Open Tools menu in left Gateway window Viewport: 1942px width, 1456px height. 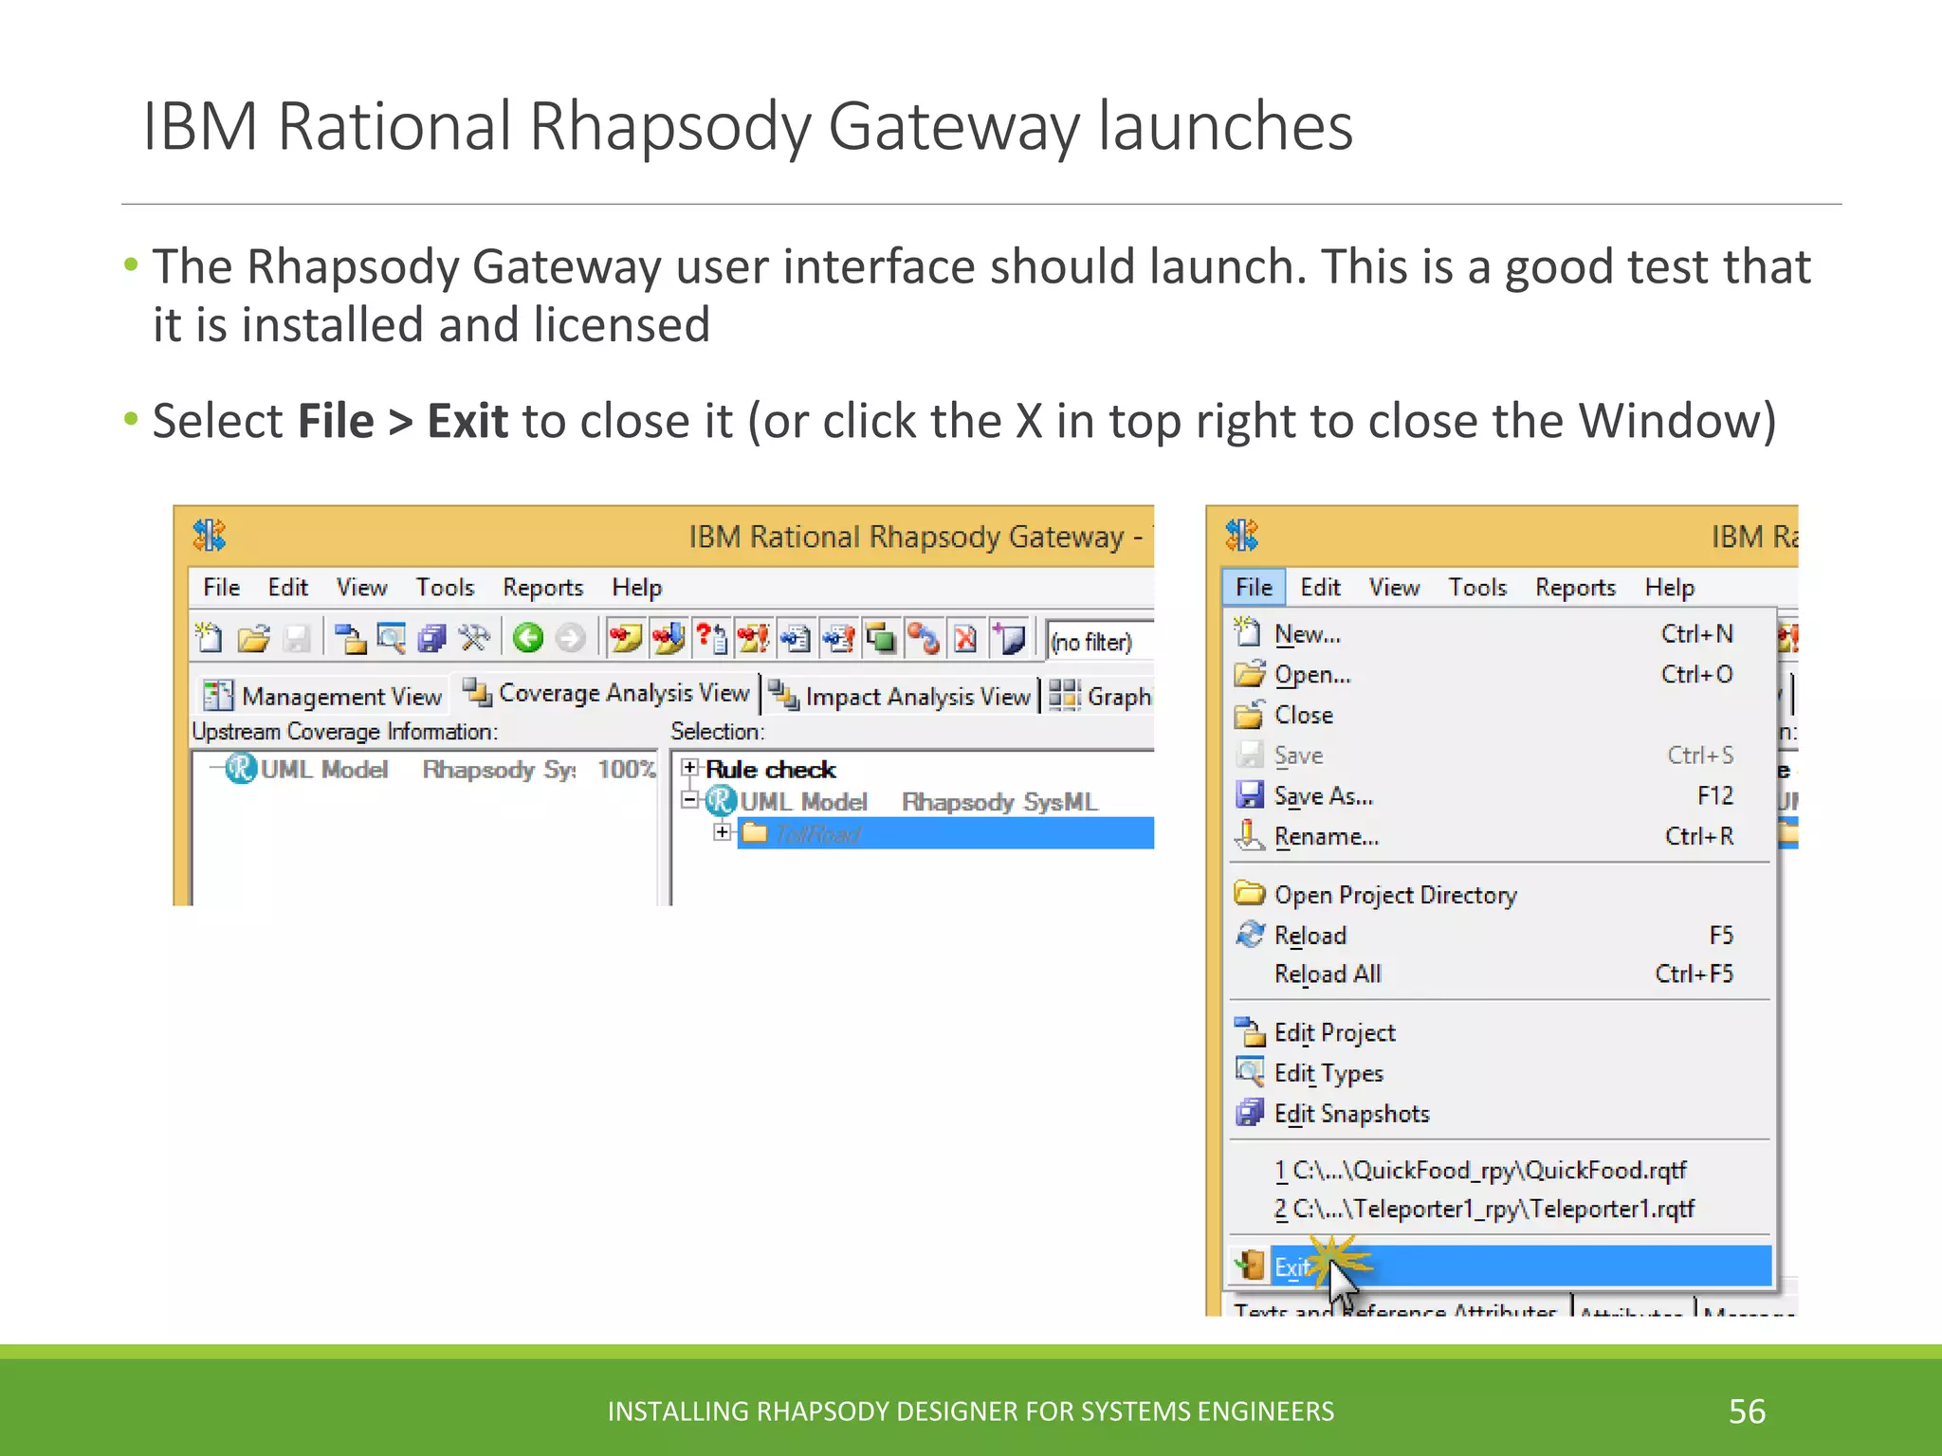click(445, 588)
